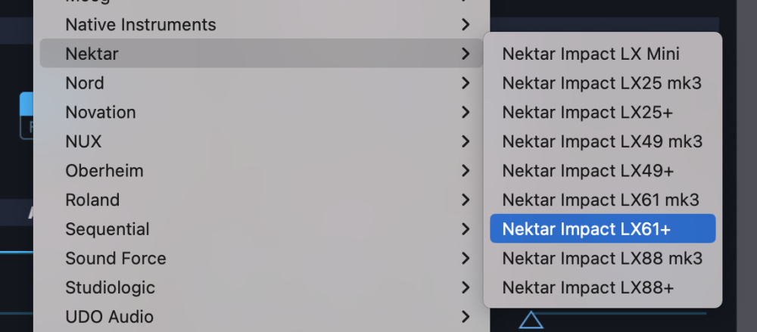
Task: Choose Nektar Impact LX49+ controller
Action: coord(587,171)
